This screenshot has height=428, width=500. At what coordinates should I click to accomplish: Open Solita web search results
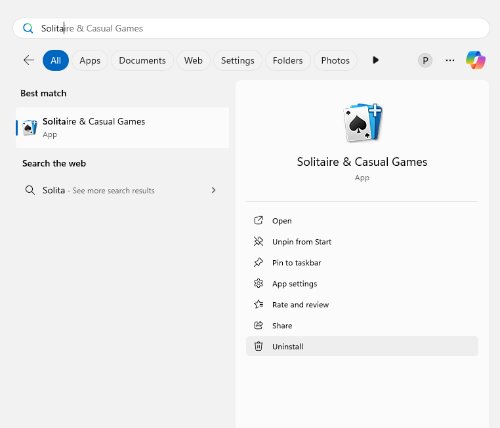98,191
